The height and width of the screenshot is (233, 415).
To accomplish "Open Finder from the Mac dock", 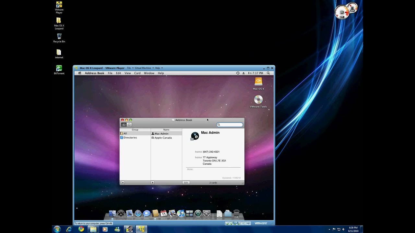I will 113,213.
